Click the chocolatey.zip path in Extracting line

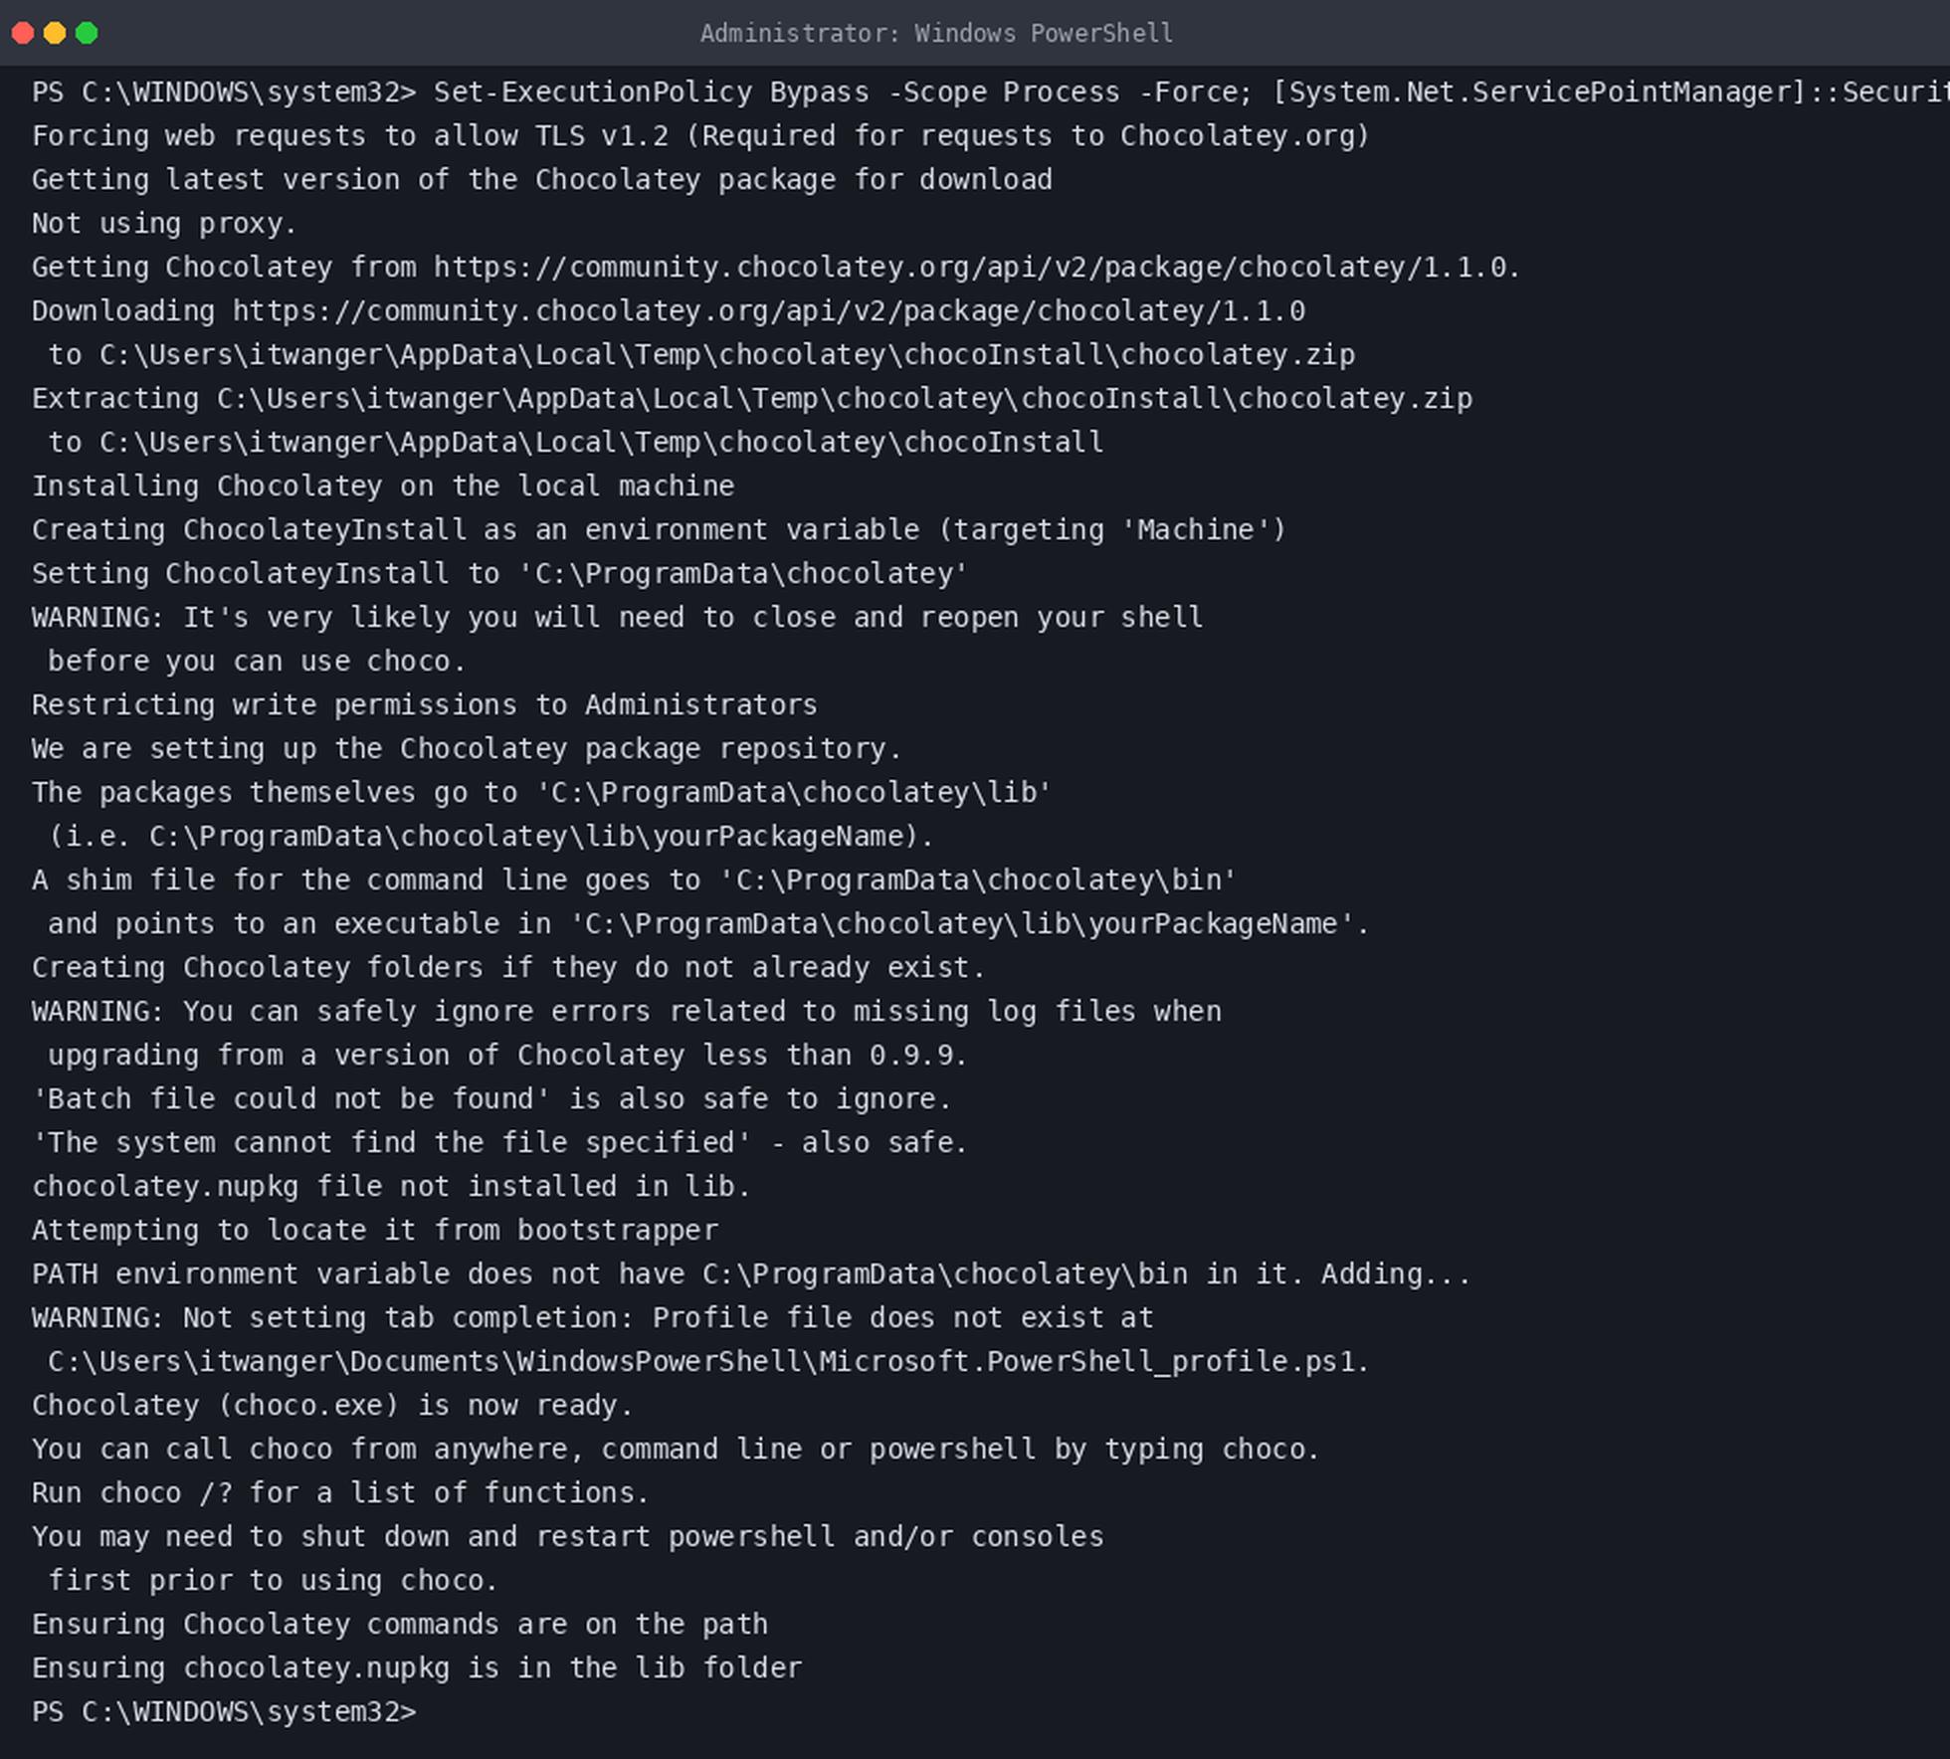pyautogui.click(x=845, y=398)
